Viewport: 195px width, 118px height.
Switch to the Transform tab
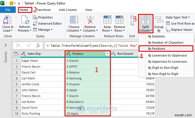point(43,10)
